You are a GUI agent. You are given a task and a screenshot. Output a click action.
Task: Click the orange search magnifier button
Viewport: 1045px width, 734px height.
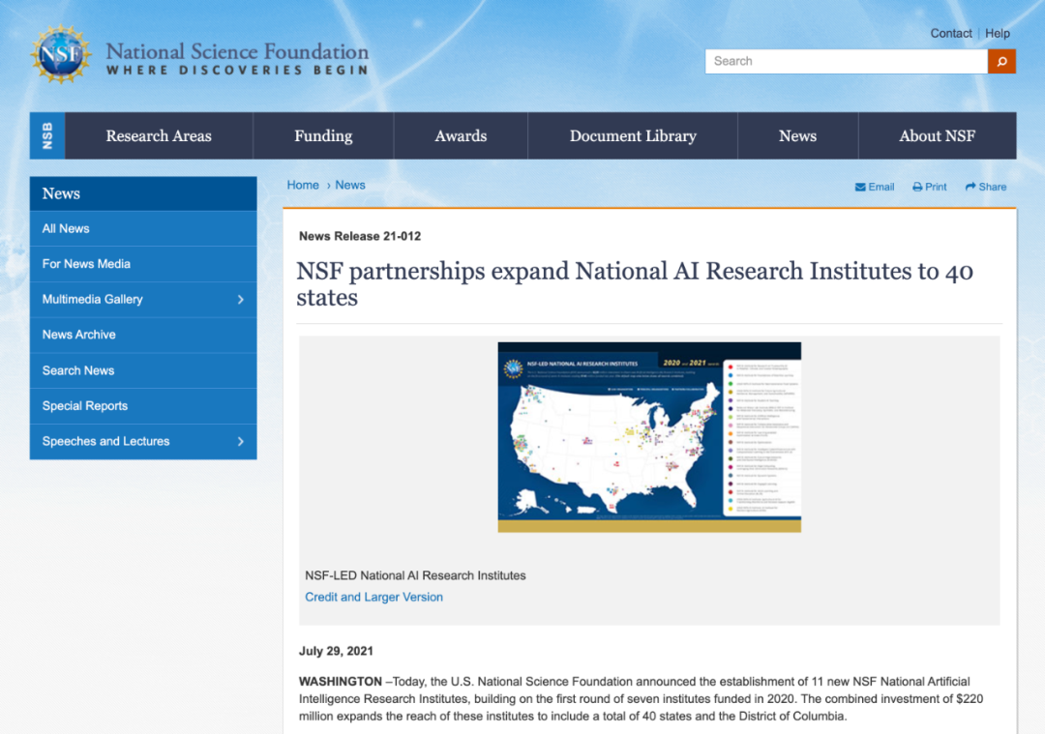coord(1001,61)
